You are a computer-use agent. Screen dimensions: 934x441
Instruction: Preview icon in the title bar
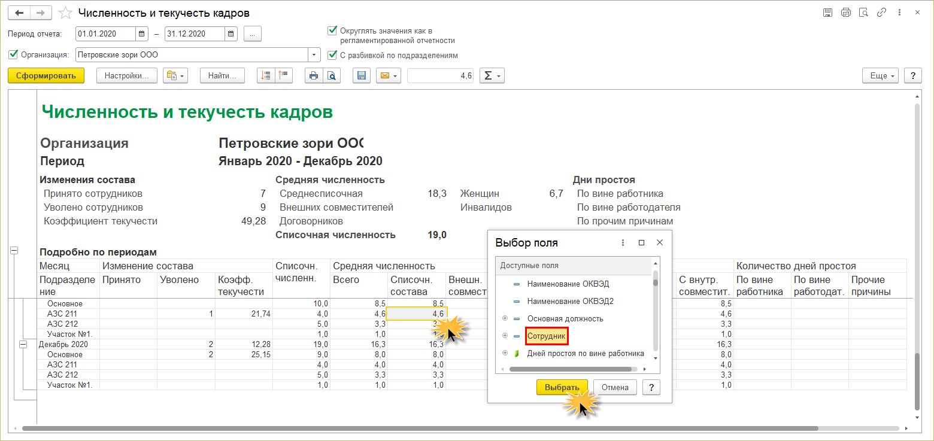pos(863,13)
